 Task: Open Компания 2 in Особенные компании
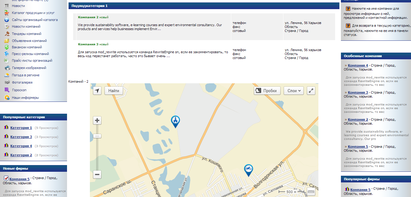pyautogui.click(x=358, y=119)
